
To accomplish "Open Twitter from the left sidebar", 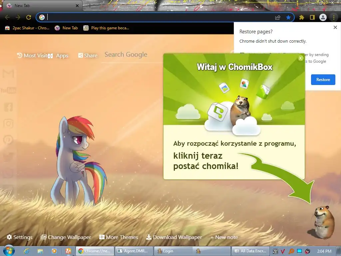I will [x=8, y=157].
